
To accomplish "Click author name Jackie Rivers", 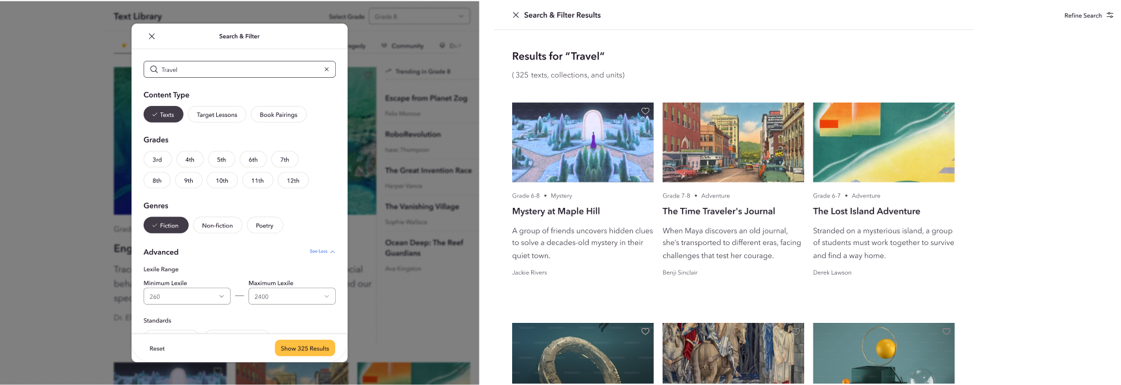I will pyautogui.click(x=530, y=273).
